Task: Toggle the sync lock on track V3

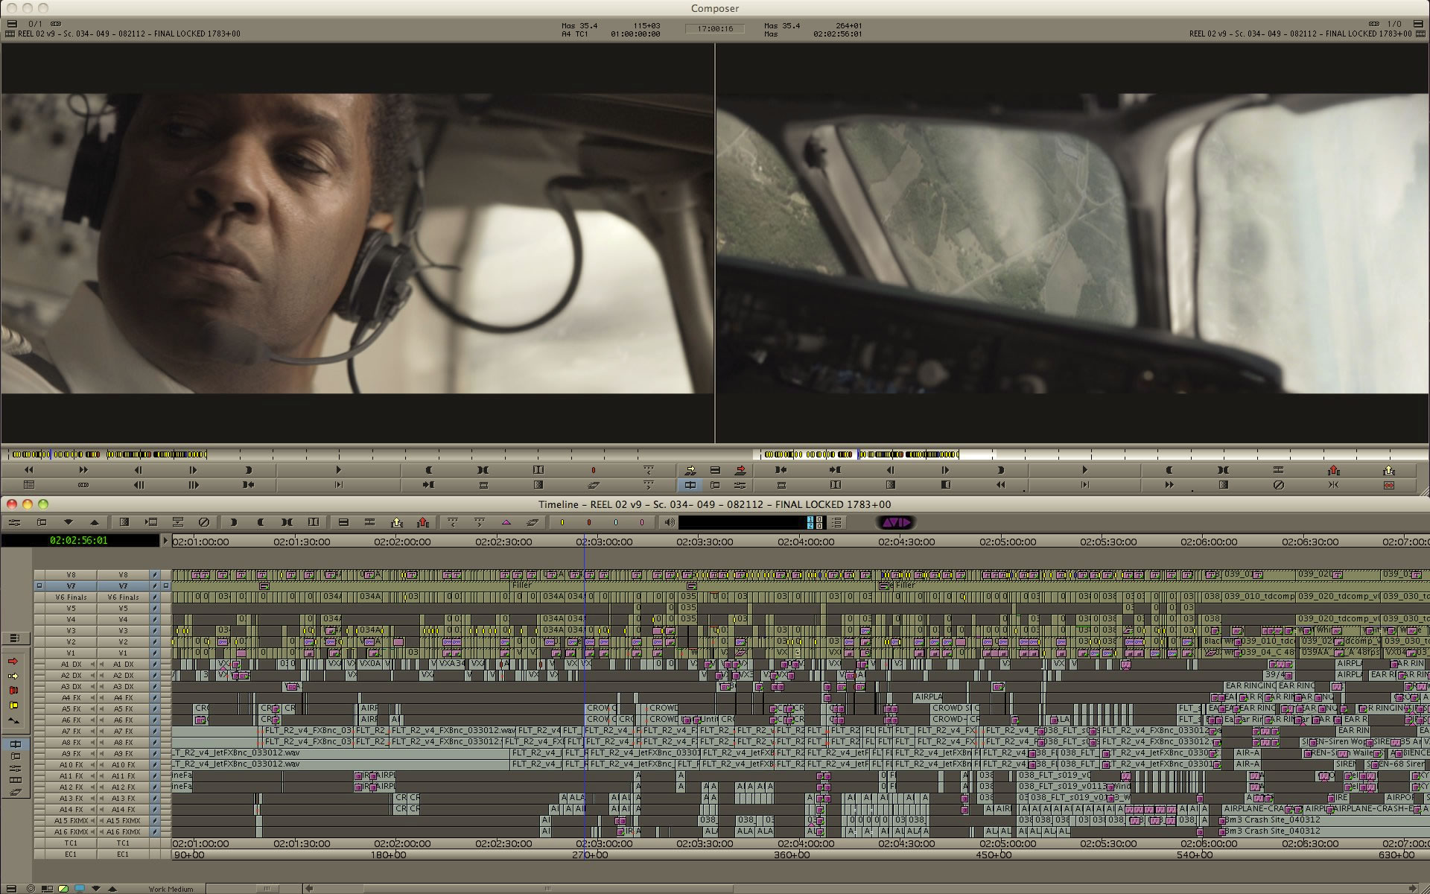Action: pyautogui.click(x=155, y=631)
